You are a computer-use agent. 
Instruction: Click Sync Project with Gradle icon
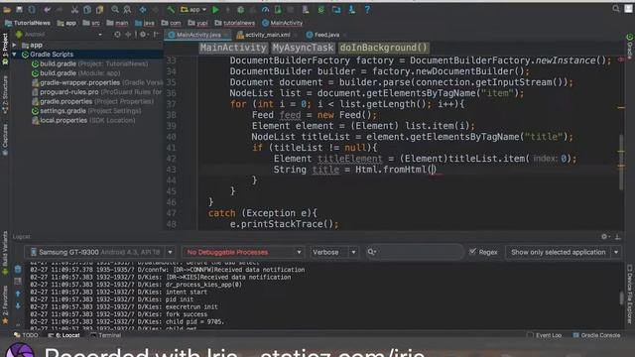point(321,9)
